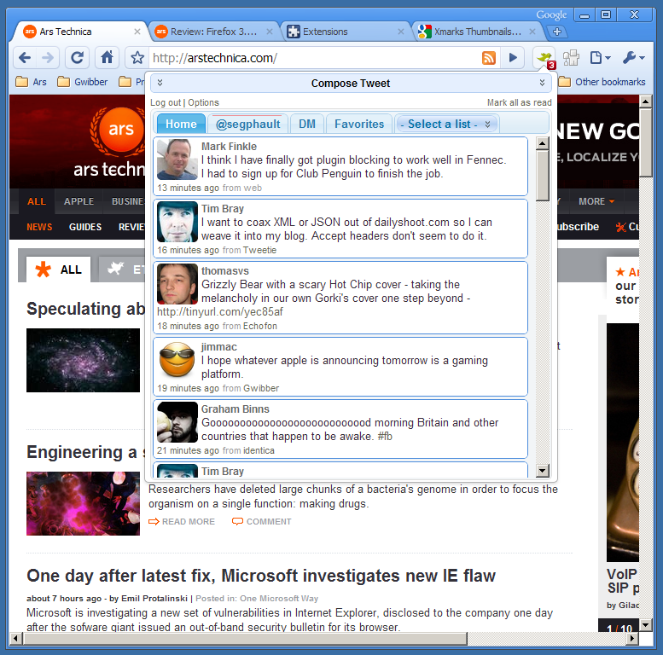The image size is (663, 655).
Task: Click COMMENT under bacteria genome article
Action: (262, 521)
